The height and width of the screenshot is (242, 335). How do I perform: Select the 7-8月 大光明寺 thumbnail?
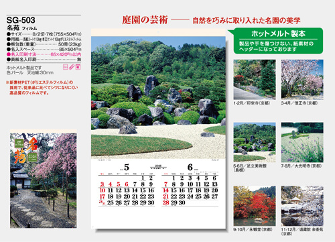(x=302, y=142)
